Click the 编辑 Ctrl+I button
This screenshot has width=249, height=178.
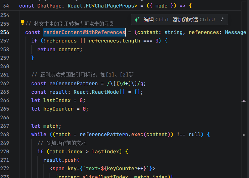coord(156,20)
